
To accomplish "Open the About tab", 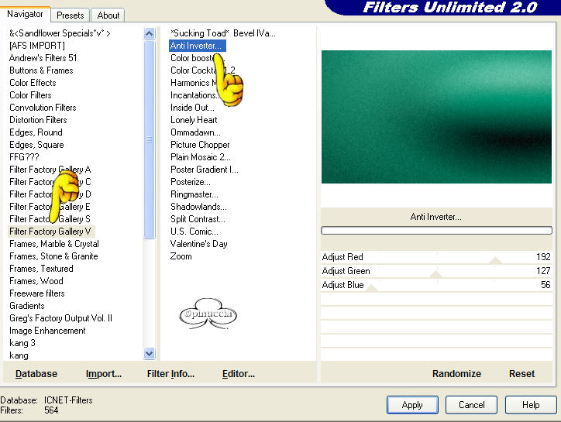I will coord(108,15).
